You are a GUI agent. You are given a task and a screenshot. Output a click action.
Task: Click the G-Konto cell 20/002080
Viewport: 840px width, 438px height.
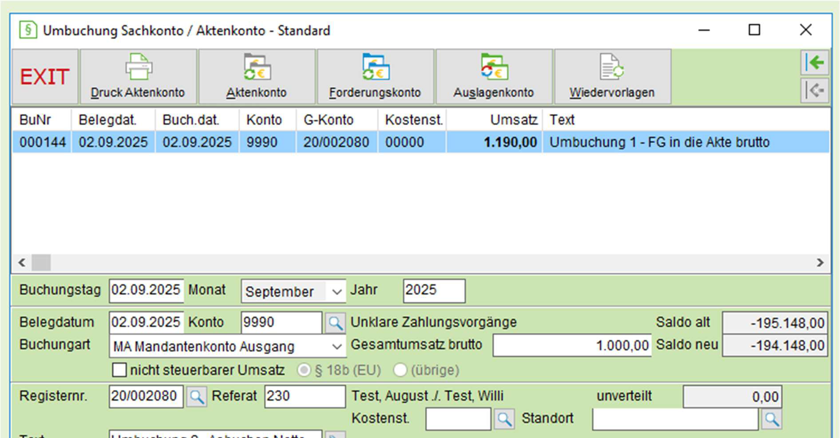point(337,142)
